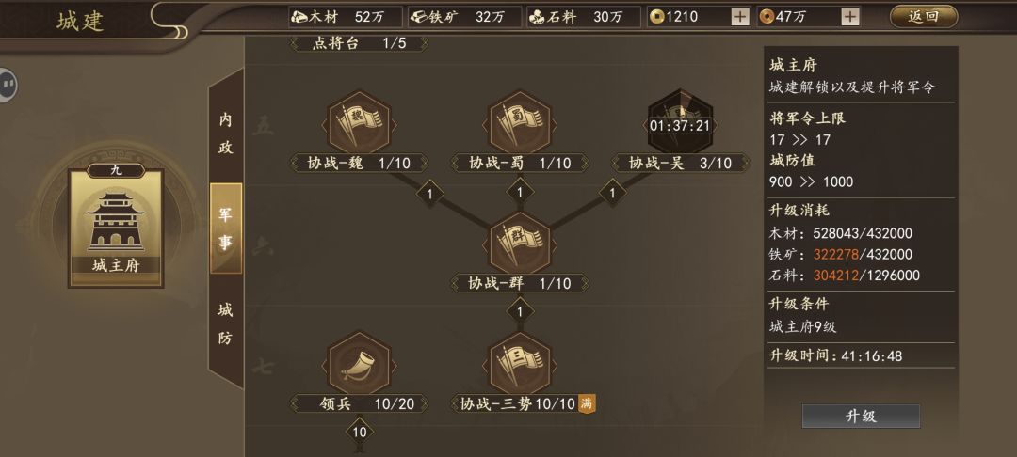Select the 点将台 1/5 label
The height and width of the screenshot is (457, 1017).
pyautogui.click(x=359, y=43)
